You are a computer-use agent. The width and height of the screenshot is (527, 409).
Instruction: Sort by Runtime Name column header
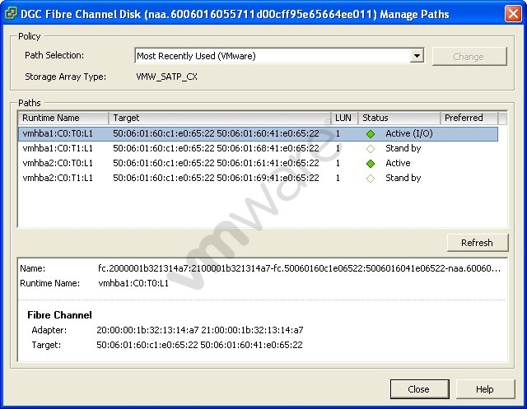(x=63, y=118)
